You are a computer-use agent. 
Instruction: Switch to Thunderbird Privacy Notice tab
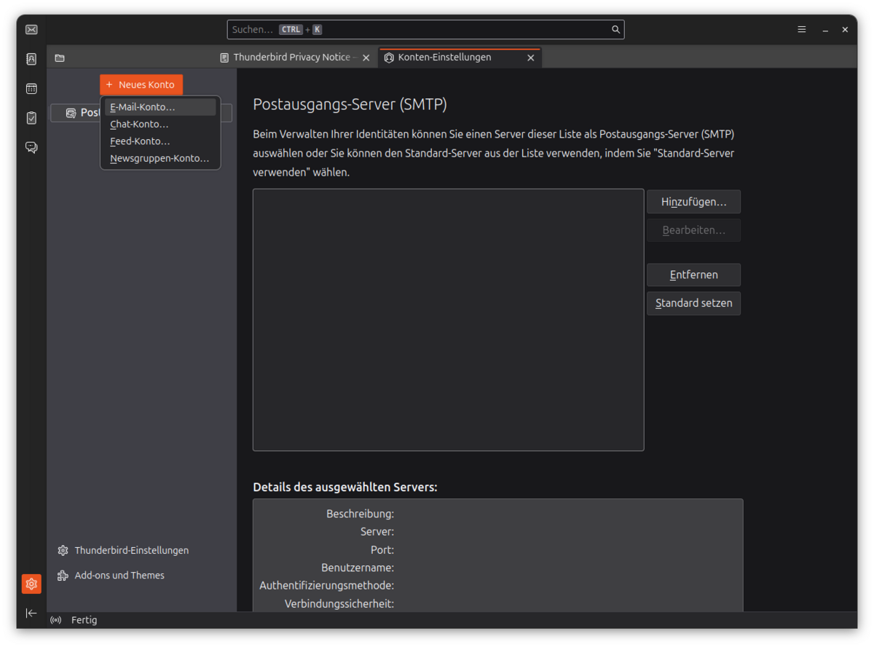[x=290, y=58]
